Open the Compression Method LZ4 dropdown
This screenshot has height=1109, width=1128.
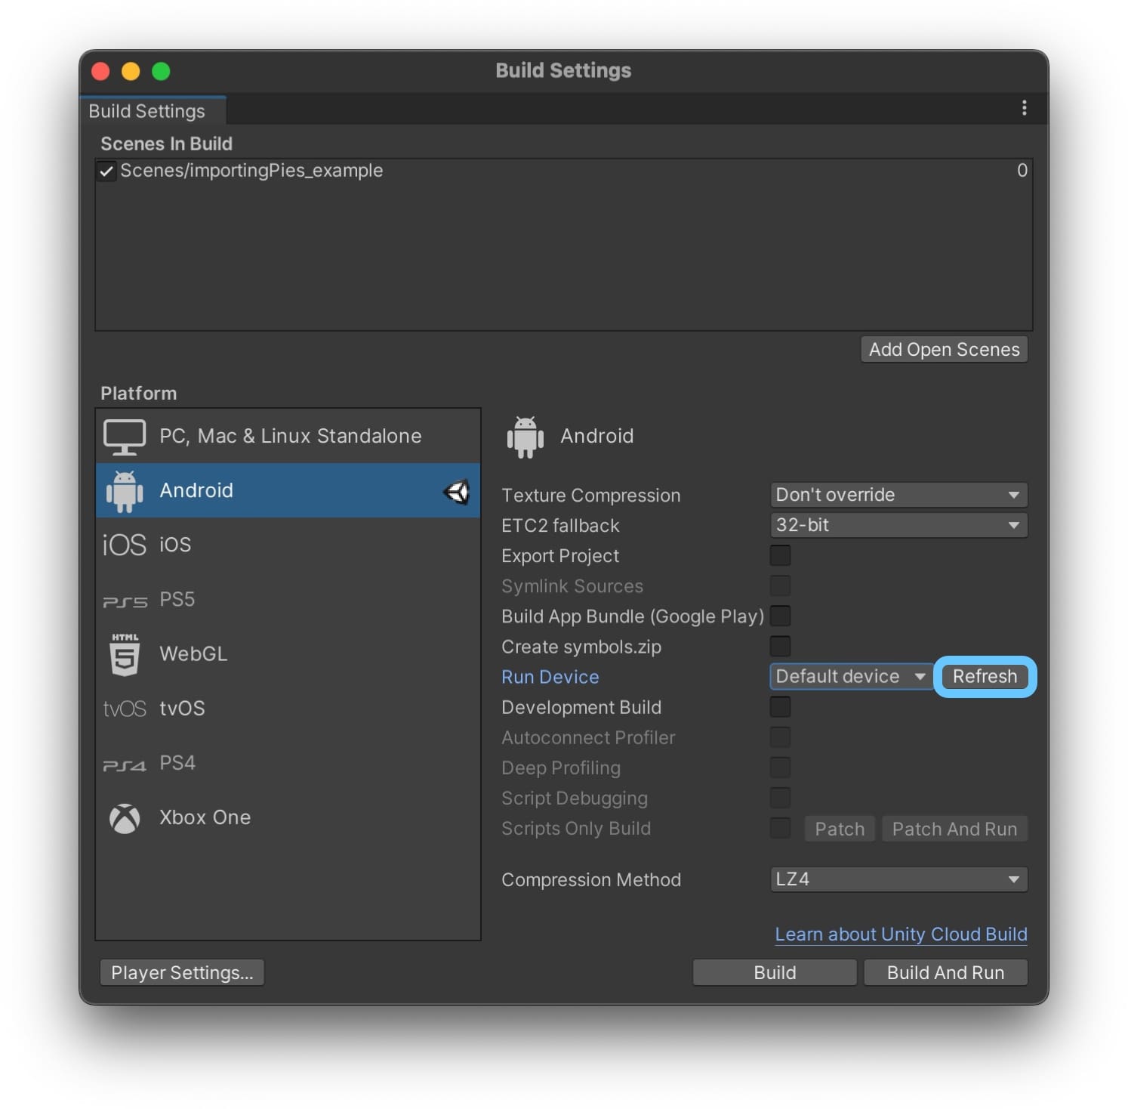898,879
